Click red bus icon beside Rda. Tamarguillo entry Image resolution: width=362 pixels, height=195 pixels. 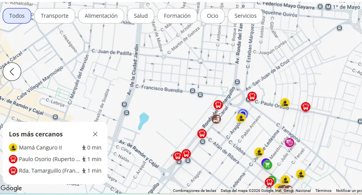point(13,171)
